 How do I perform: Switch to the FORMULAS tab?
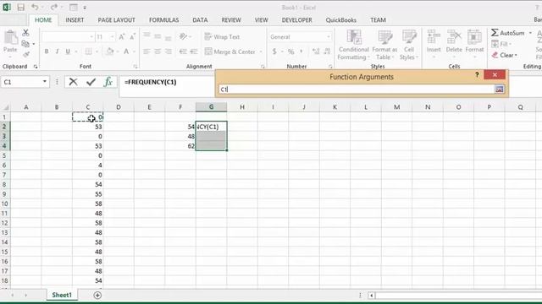163,20
